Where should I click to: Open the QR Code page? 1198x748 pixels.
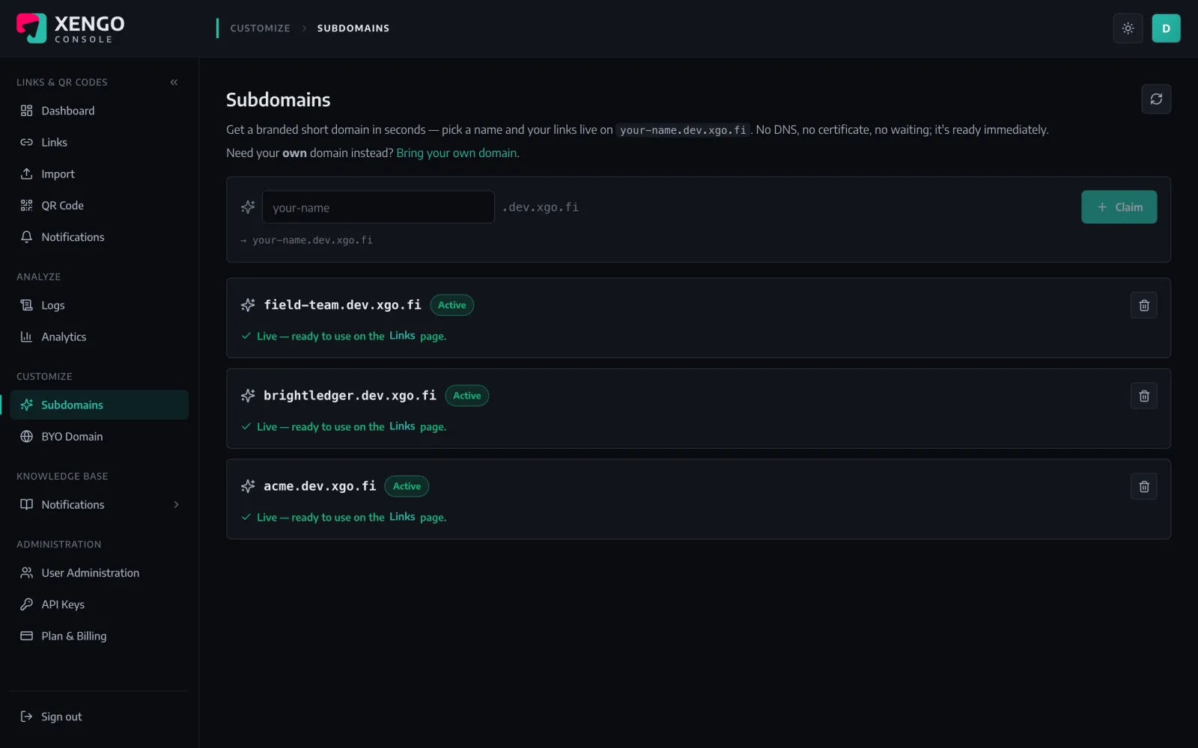pos(100,206)
